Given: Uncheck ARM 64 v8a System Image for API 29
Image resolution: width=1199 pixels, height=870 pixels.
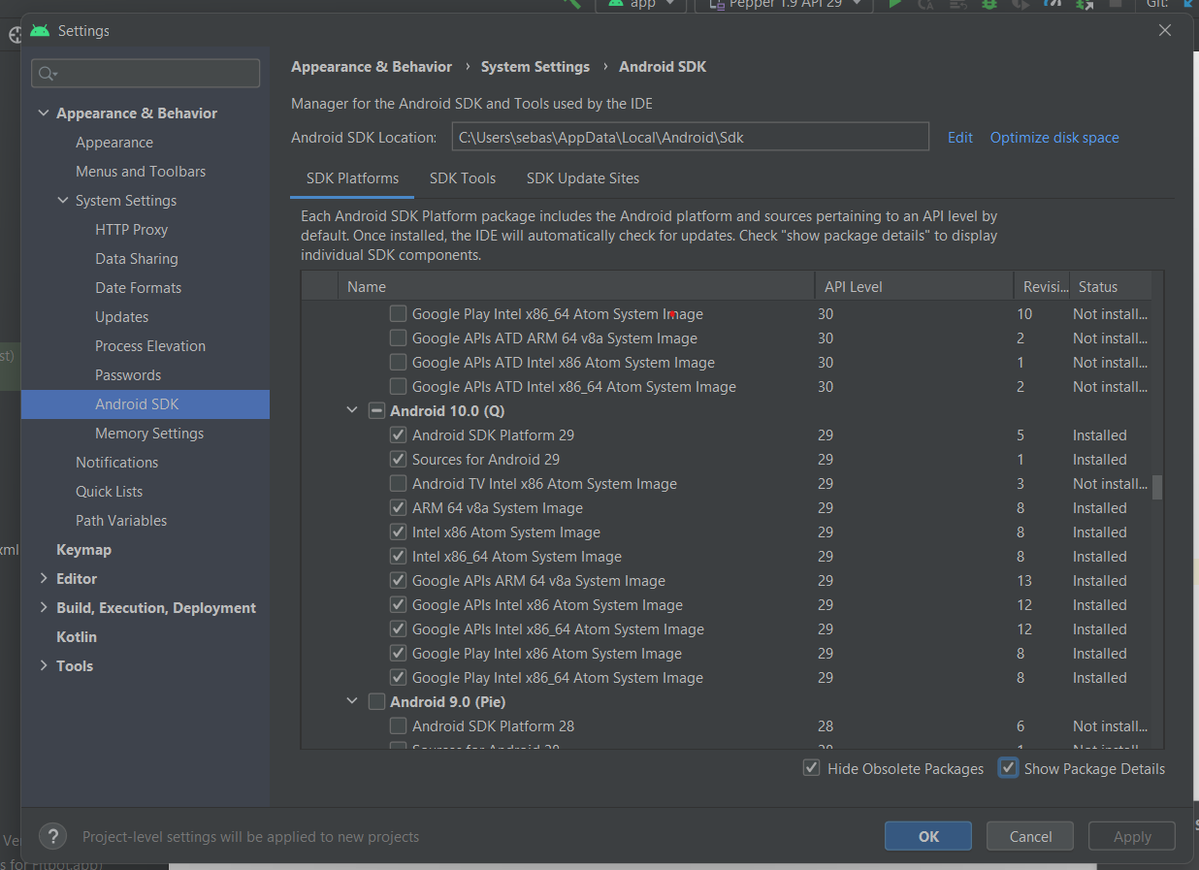Looking at the screenshot, I should coord(398,508).
